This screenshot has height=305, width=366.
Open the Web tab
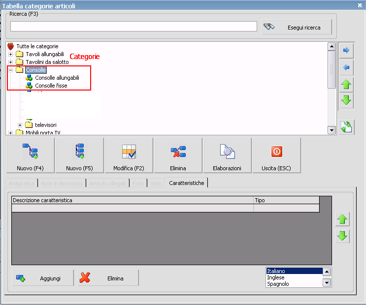tap(156, 183)
